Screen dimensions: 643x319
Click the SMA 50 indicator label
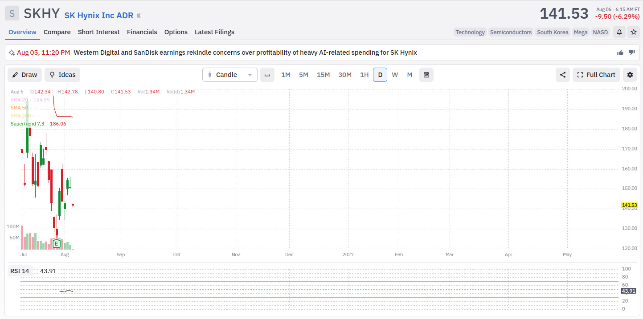[19, 108]
